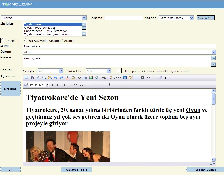Click the style edit pencil icon
The width and height of the screenshot is (224, 175).
[26, 85]
